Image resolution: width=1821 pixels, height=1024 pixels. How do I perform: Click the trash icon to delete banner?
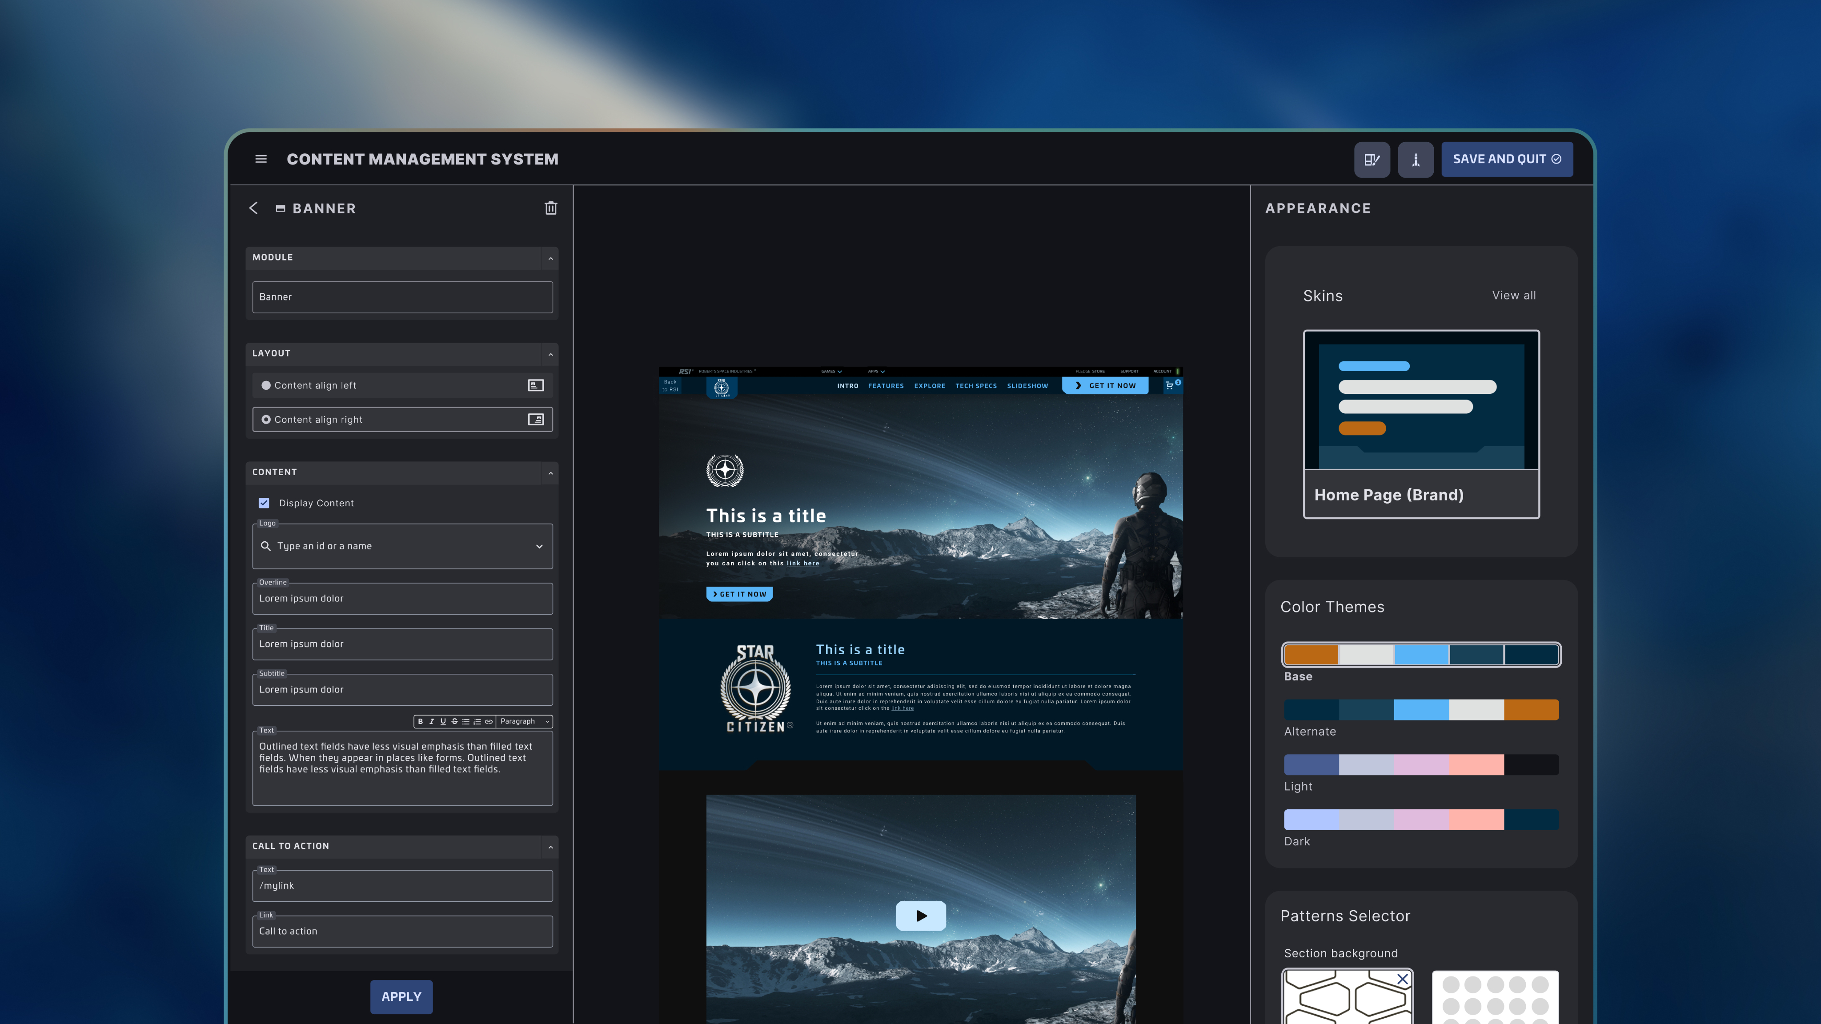click(551, 208)
